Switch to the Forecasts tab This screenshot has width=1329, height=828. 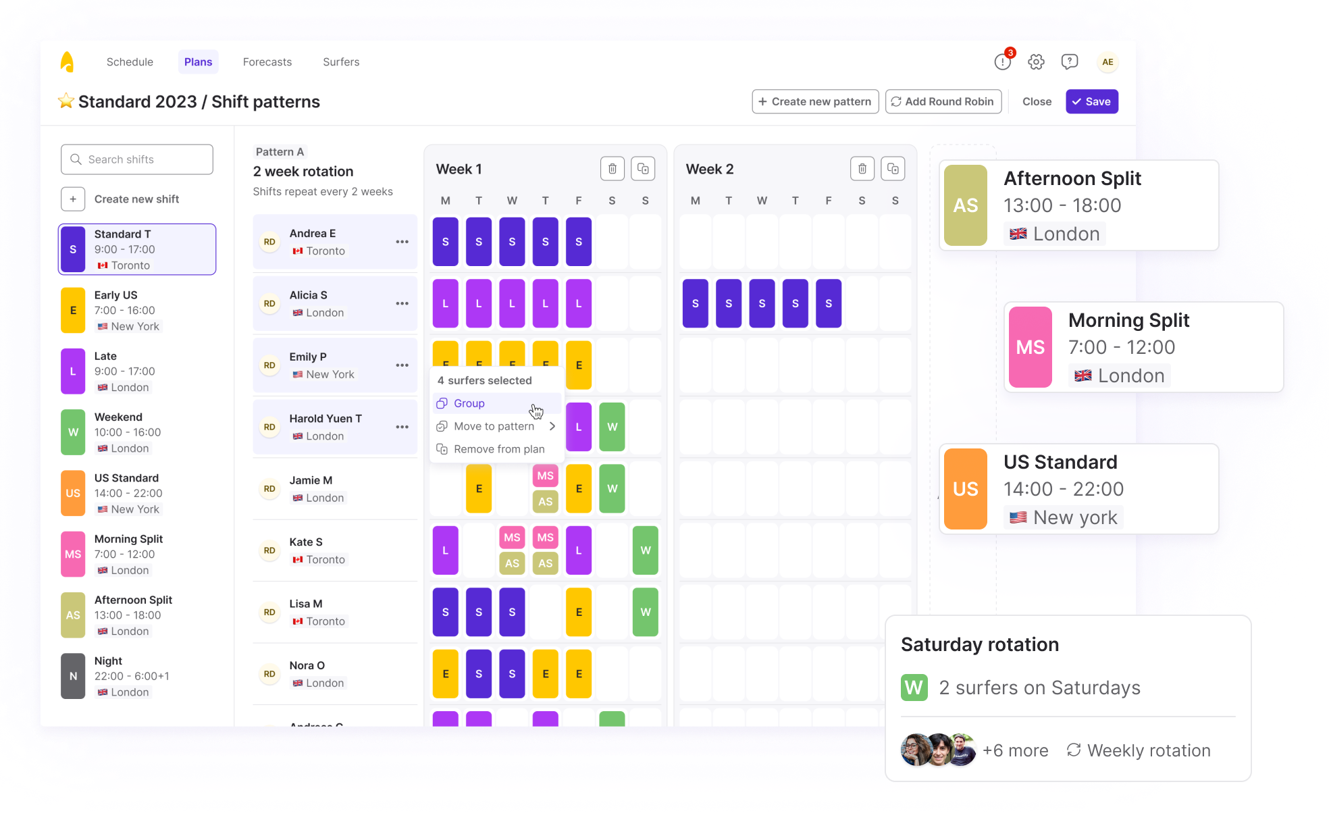click(267, 62)
